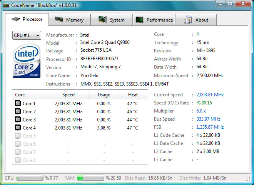This screenshot has width=254, height=185.
Task: Click the Heat column header
Action: click(x=133, y=94)
